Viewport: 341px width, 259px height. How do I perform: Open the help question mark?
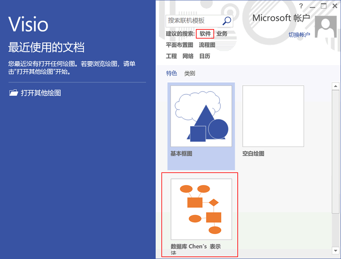pyautogui.click(x=301, y=6)
